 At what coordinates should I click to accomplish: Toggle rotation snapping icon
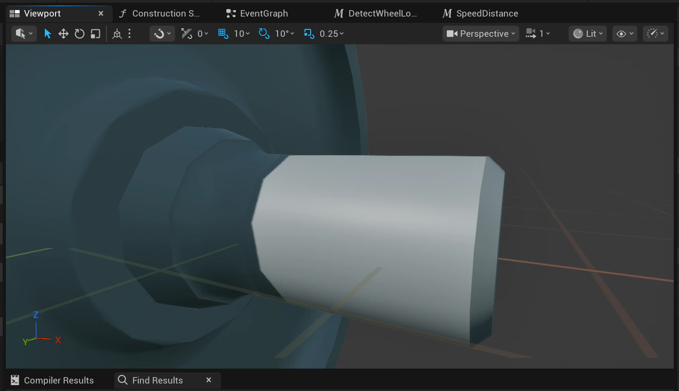coord(264,34)
